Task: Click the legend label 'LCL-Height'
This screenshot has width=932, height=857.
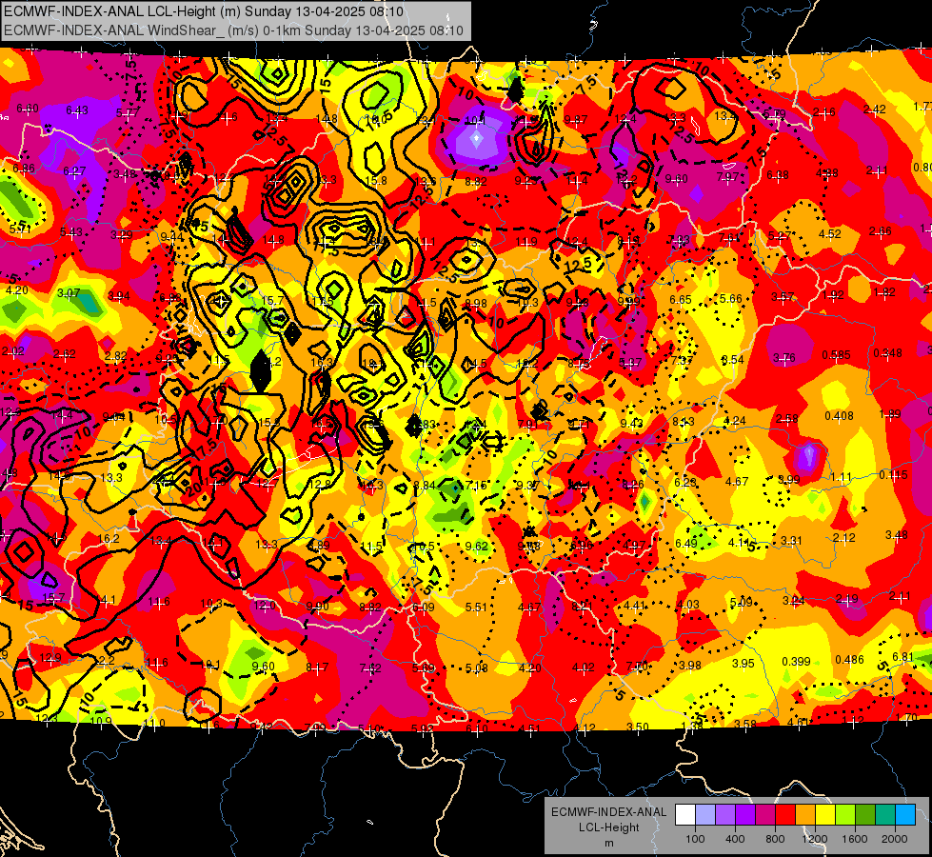Action: pos(609,827)
